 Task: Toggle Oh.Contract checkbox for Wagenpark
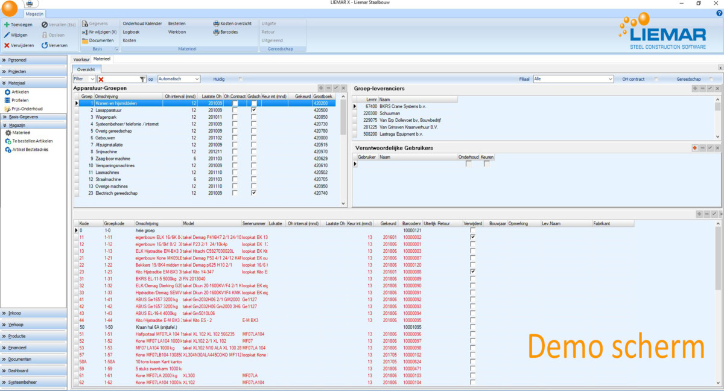pos(235,116)
